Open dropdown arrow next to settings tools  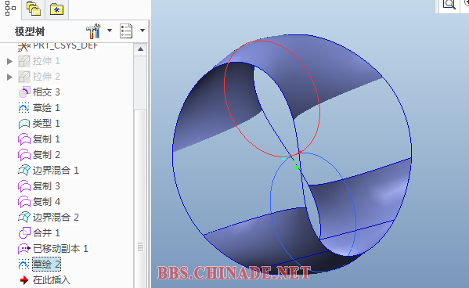click(110, 31)
